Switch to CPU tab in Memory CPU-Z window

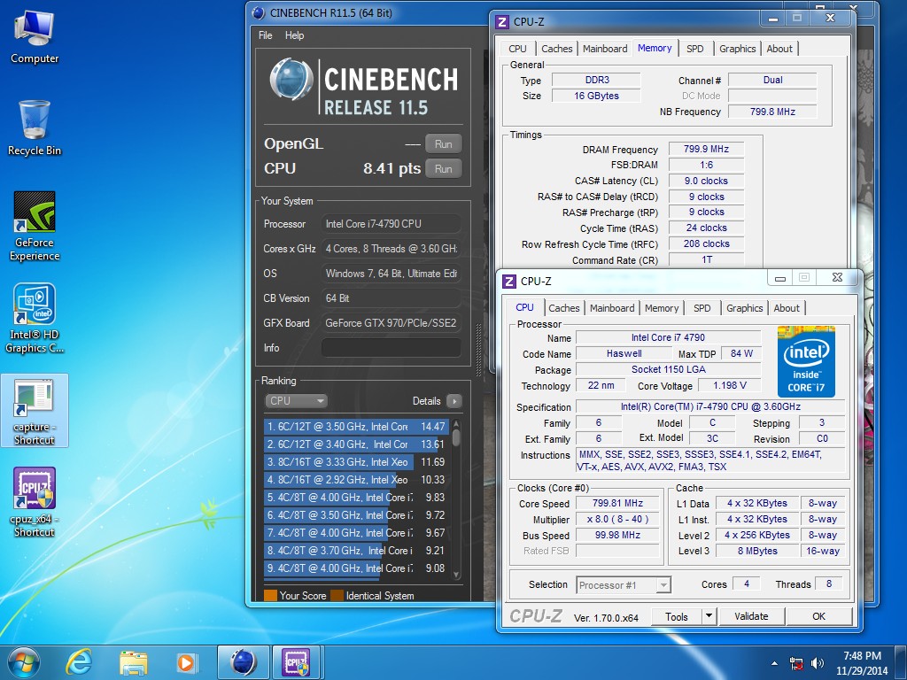click(x=517, y=49)
